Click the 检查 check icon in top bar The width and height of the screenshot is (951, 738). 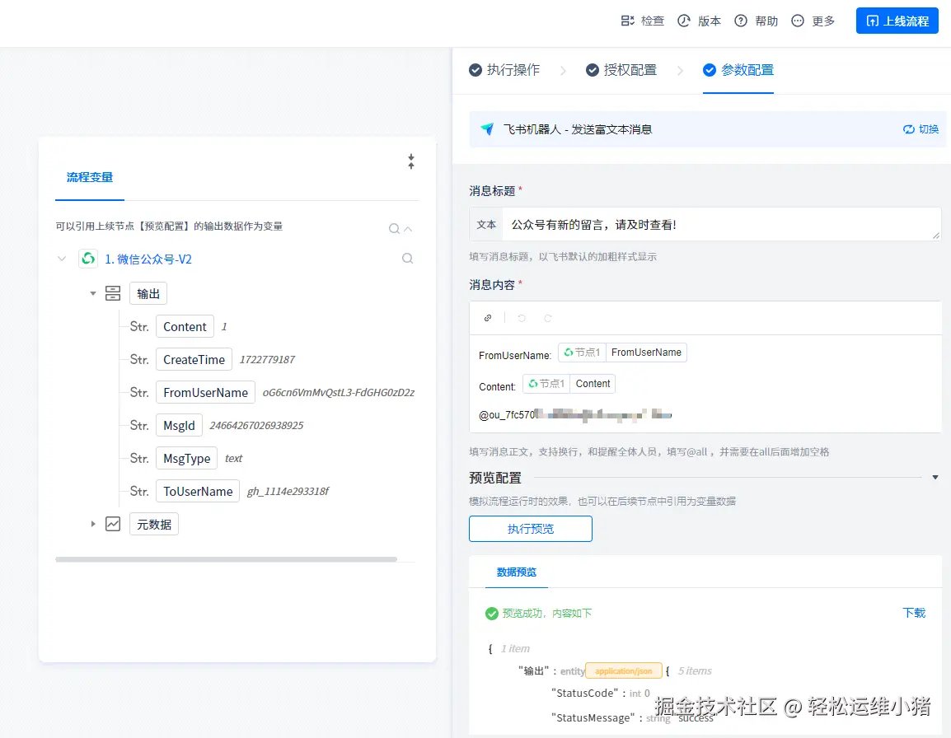pos(627,21)
